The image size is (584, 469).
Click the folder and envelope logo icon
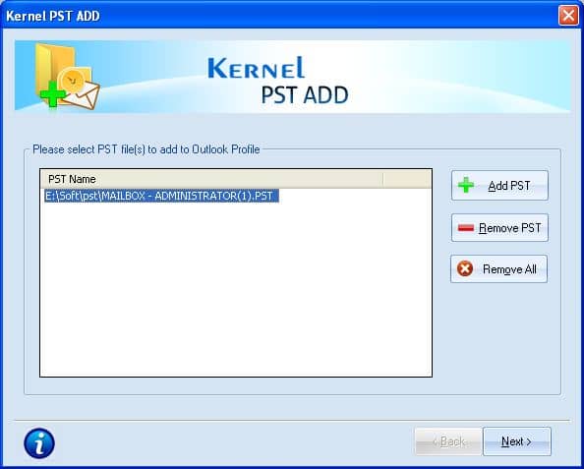pyautogui.click(x=67, y=77)
